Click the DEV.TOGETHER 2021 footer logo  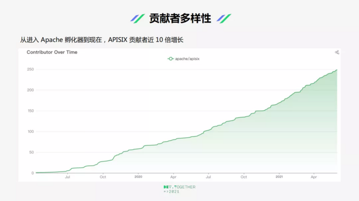click(179, 189)
